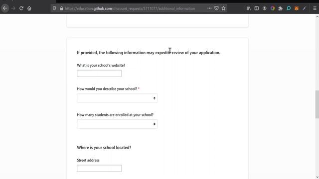Click the colorful circular extension icon
Screen dimensions: 319x179
tap(273, 8)
